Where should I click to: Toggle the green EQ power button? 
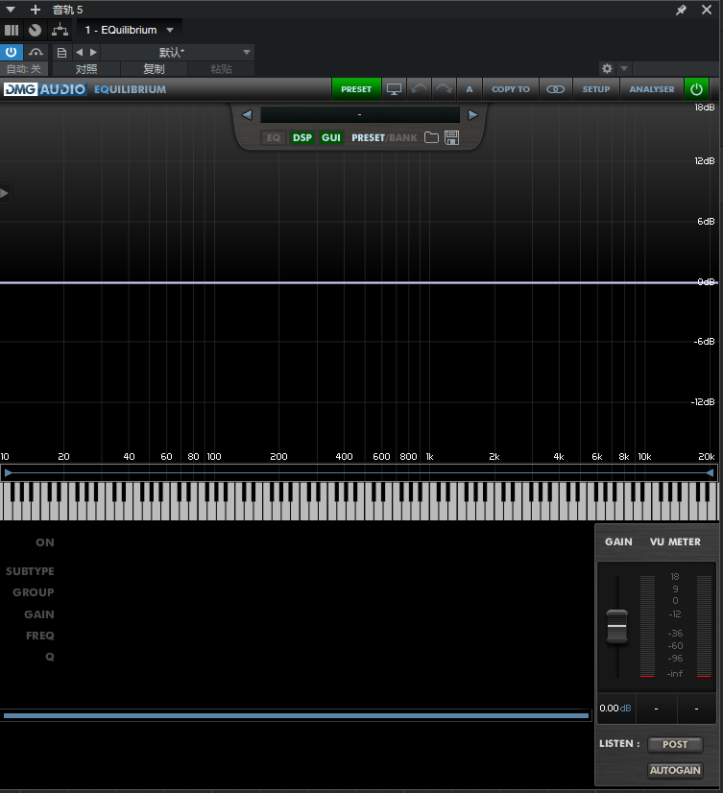click(x=697, y=89)
